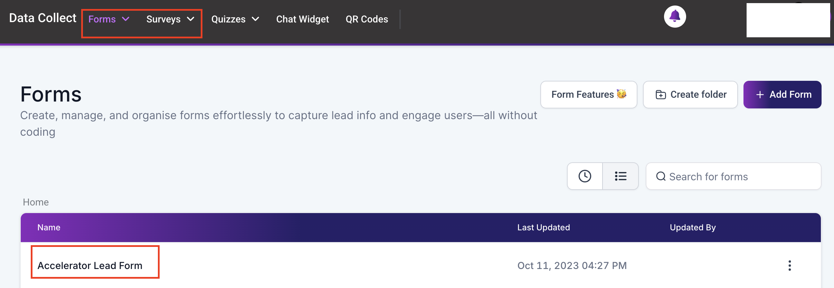Screen dimensions: 834x288
Task: Expand the Quizzes dropdown chevron
Action: [255, 19]
